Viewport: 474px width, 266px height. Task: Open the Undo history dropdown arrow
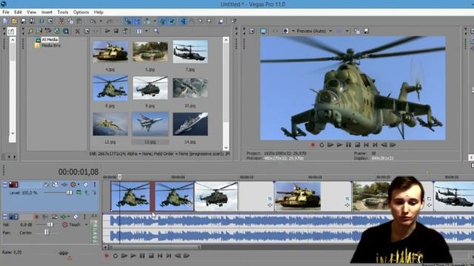pos(101,21)
